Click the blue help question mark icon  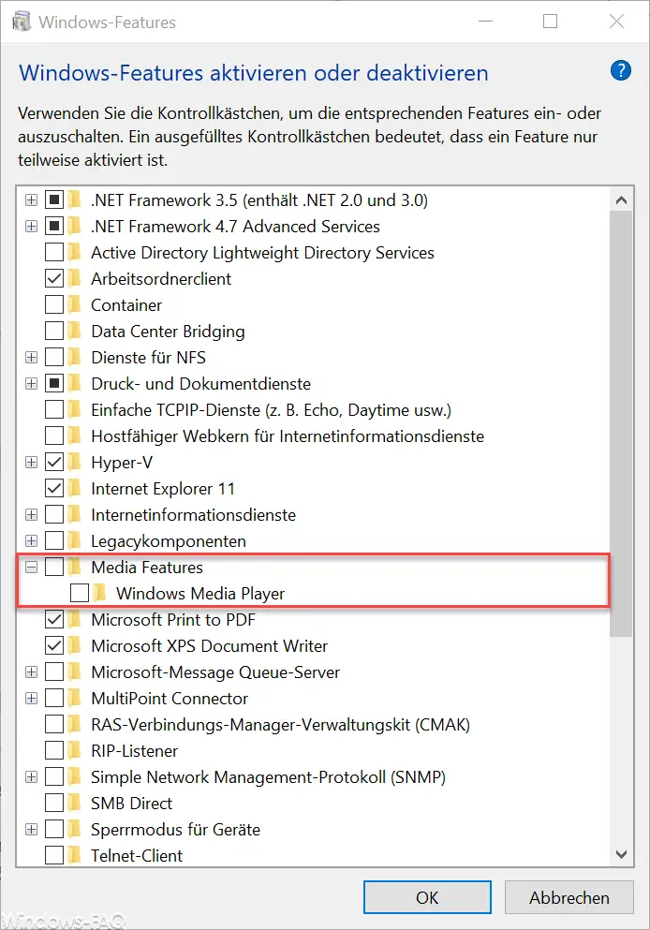point(620,70)
